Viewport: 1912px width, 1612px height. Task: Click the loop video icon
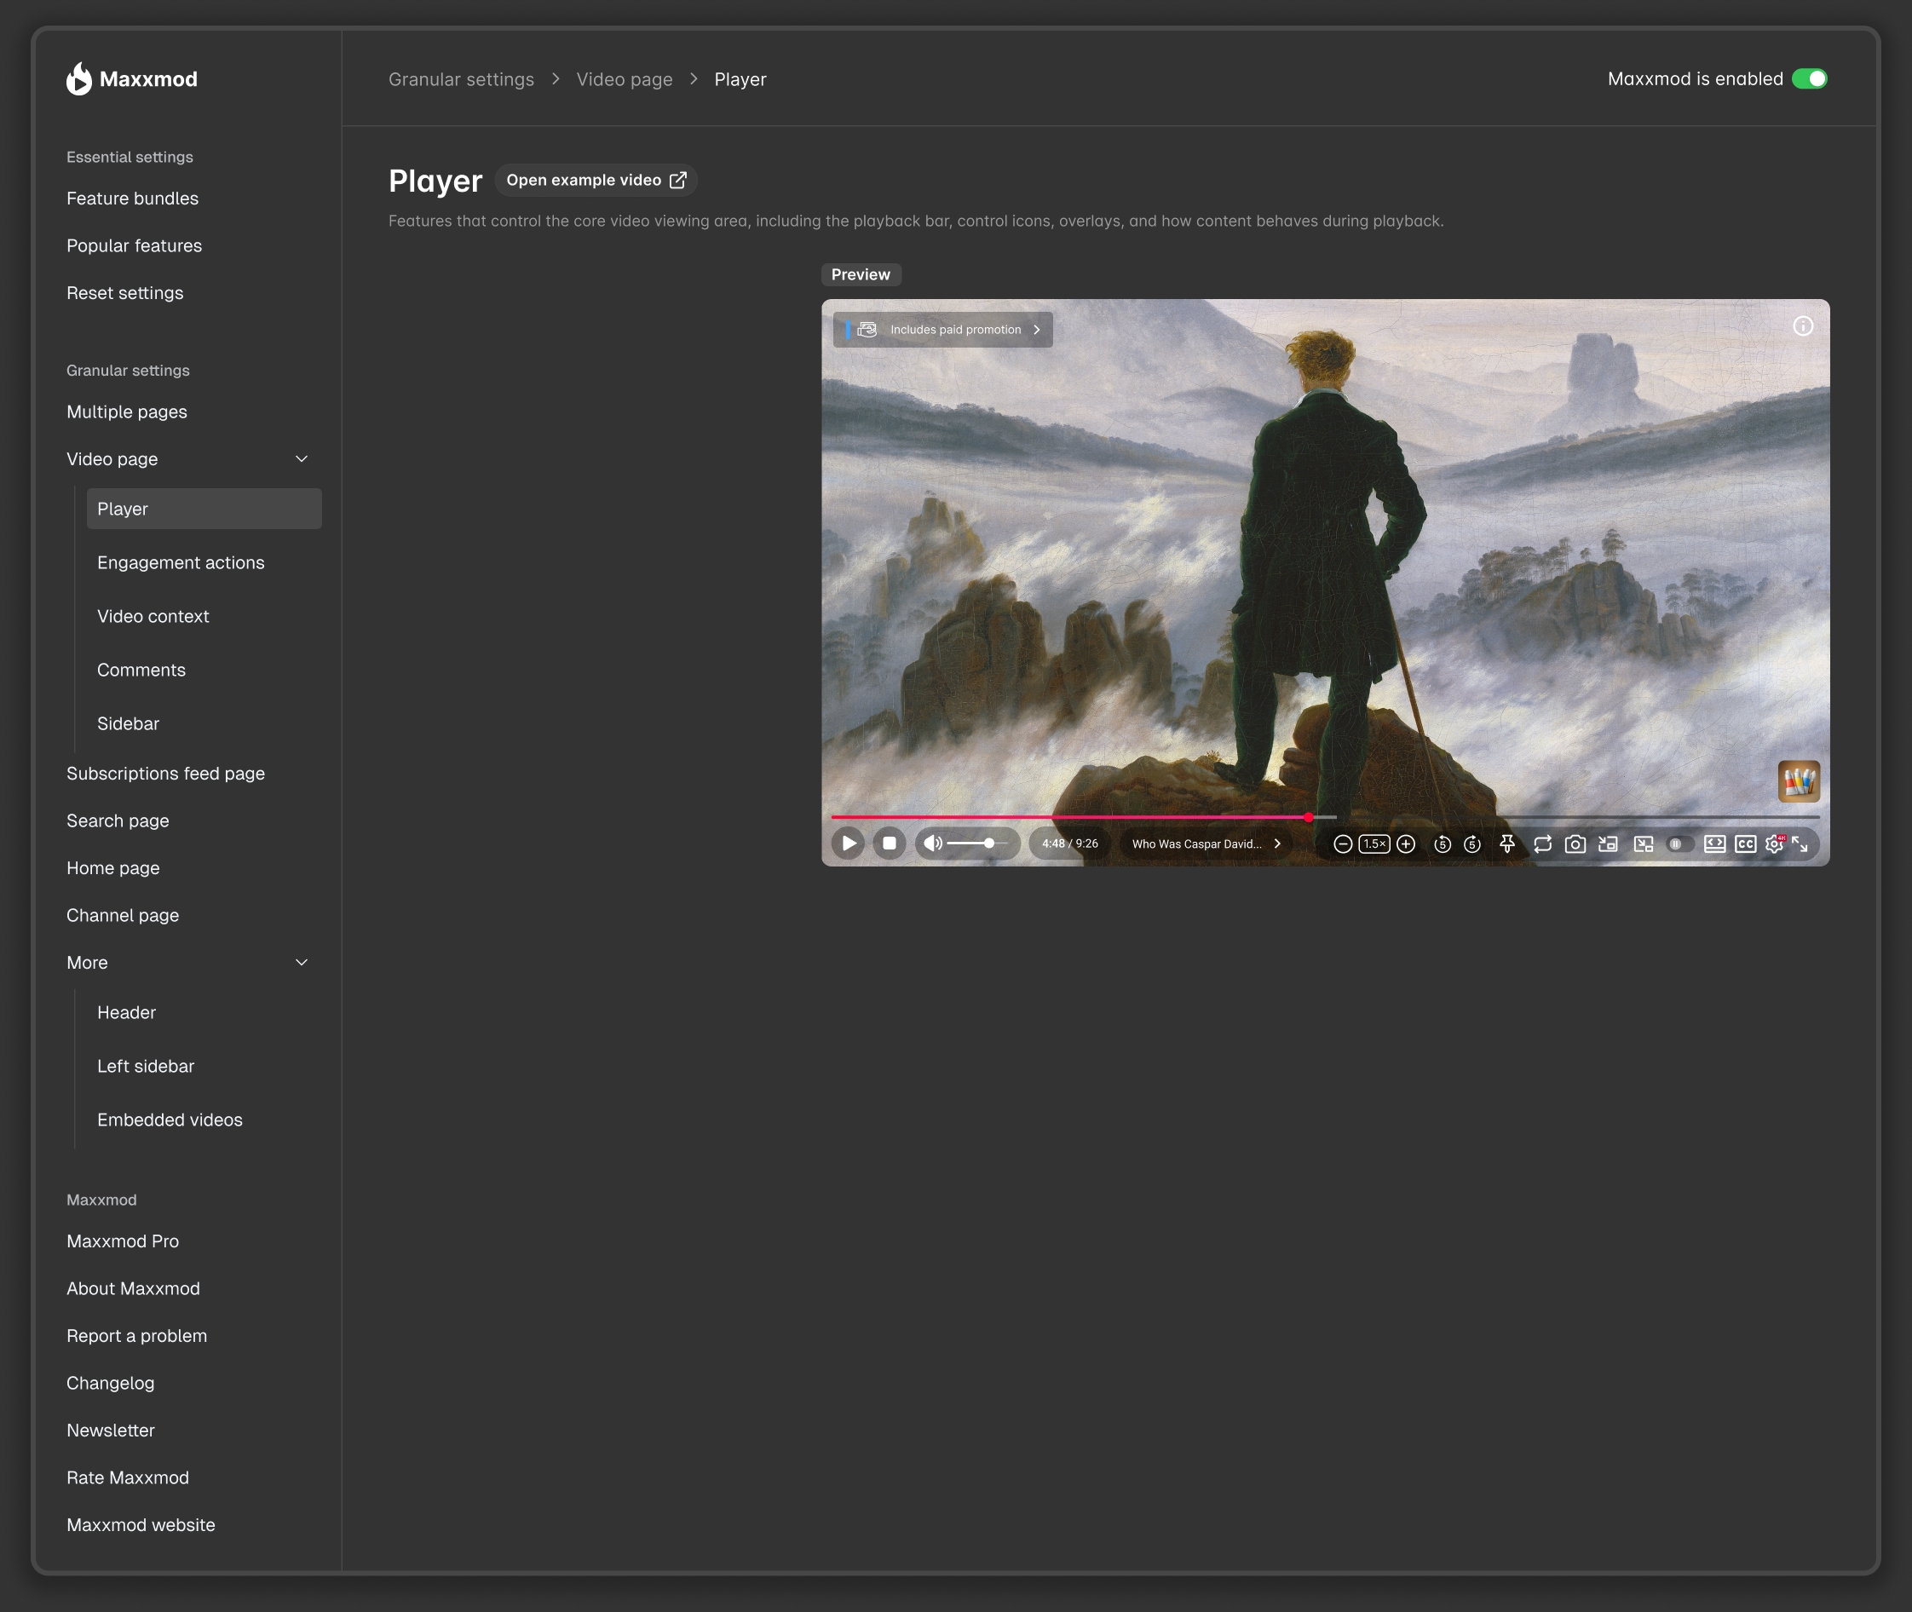point(1543,844)
